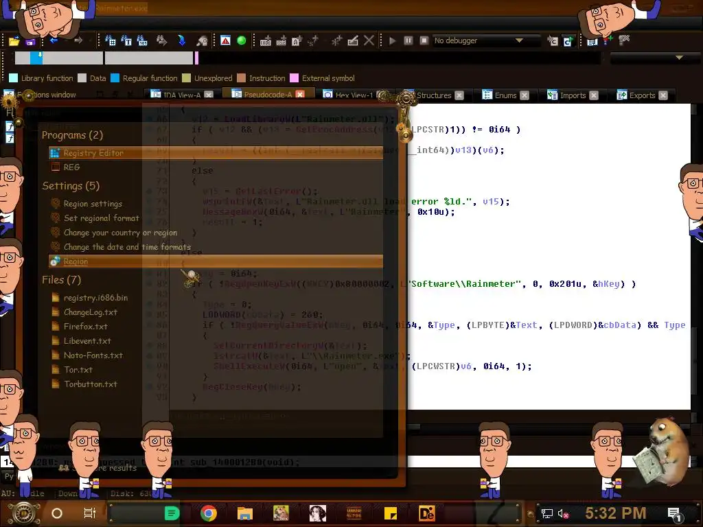Click 'Software\\Rainmeter' string in pseudocode
Screen dimensions: 703x527
pos(466,283)
